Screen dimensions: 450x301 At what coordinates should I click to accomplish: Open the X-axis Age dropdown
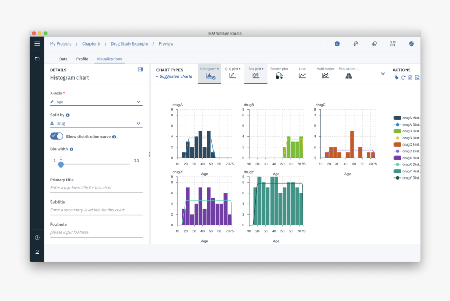96,102
